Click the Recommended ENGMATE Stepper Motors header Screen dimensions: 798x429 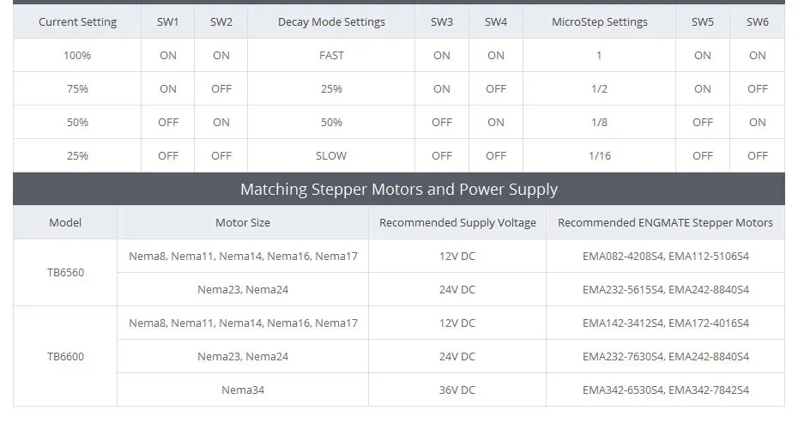666,222
